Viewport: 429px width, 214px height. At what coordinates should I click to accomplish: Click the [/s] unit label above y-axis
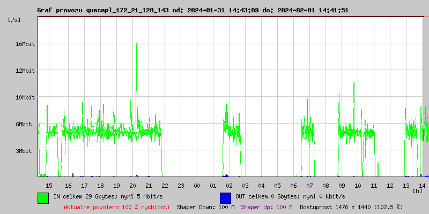click(x=14, y=20)
